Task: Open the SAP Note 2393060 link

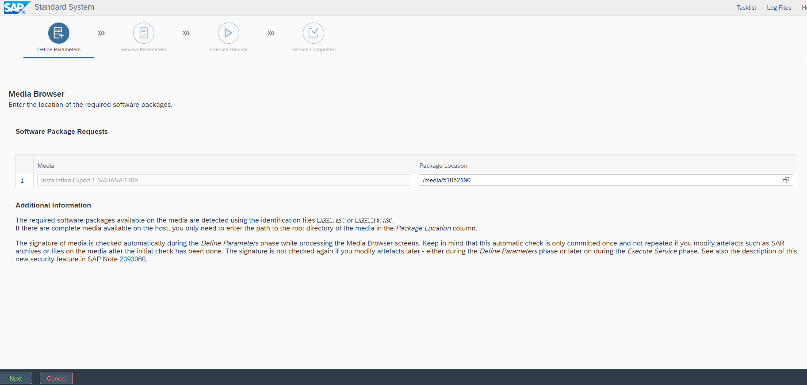Action: pyautogui.click(x=132, y=259)
